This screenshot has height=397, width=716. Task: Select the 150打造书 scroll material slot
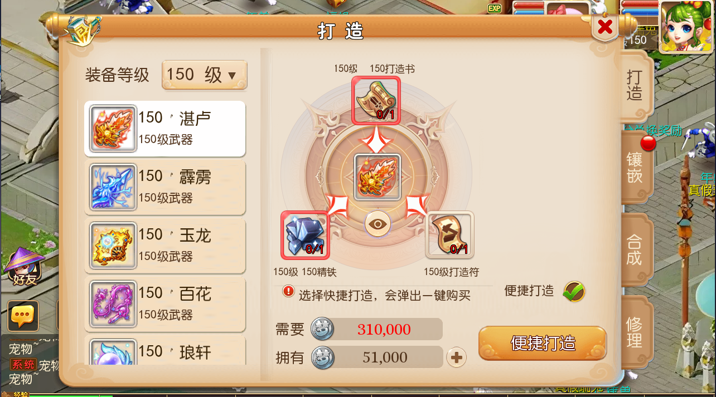(376, 100)
